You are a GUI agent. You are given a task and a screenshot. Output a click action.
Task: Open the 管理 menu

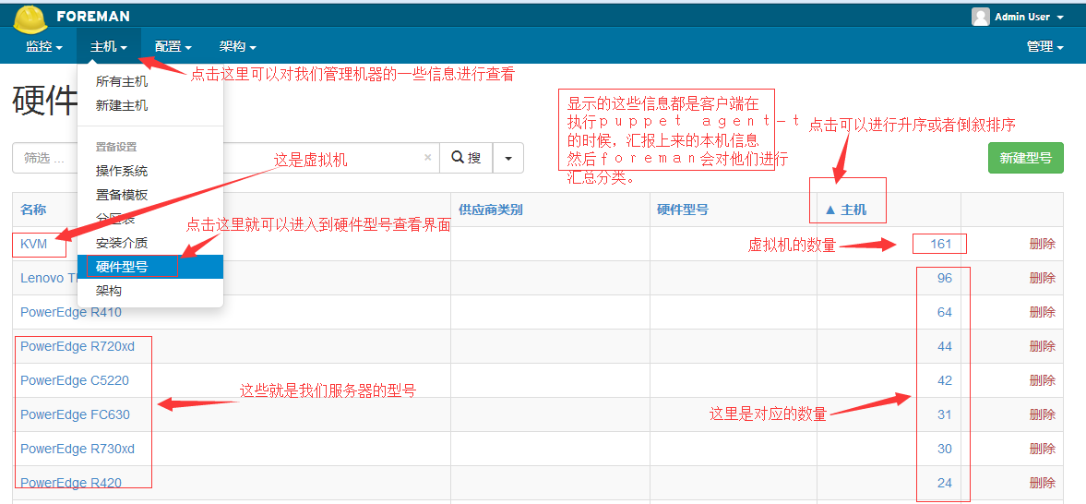tap(1044, 46)
